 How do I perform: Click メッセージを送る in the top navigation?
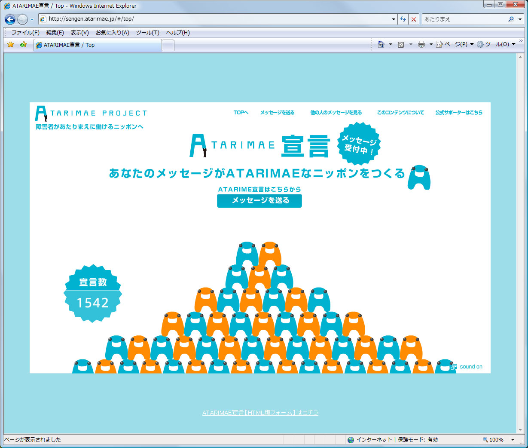click(x=277, y=113)
